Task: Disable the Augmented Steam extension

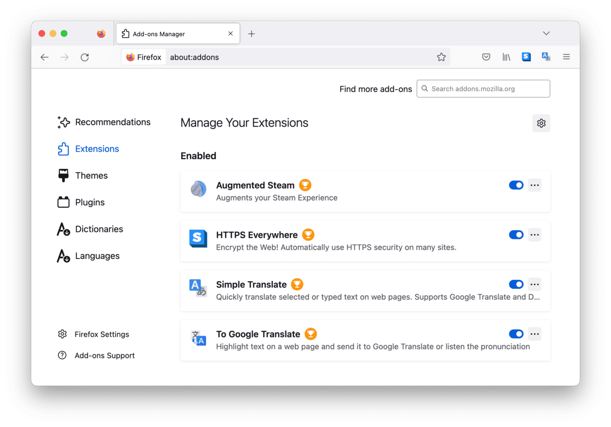Action: point(516,185)
